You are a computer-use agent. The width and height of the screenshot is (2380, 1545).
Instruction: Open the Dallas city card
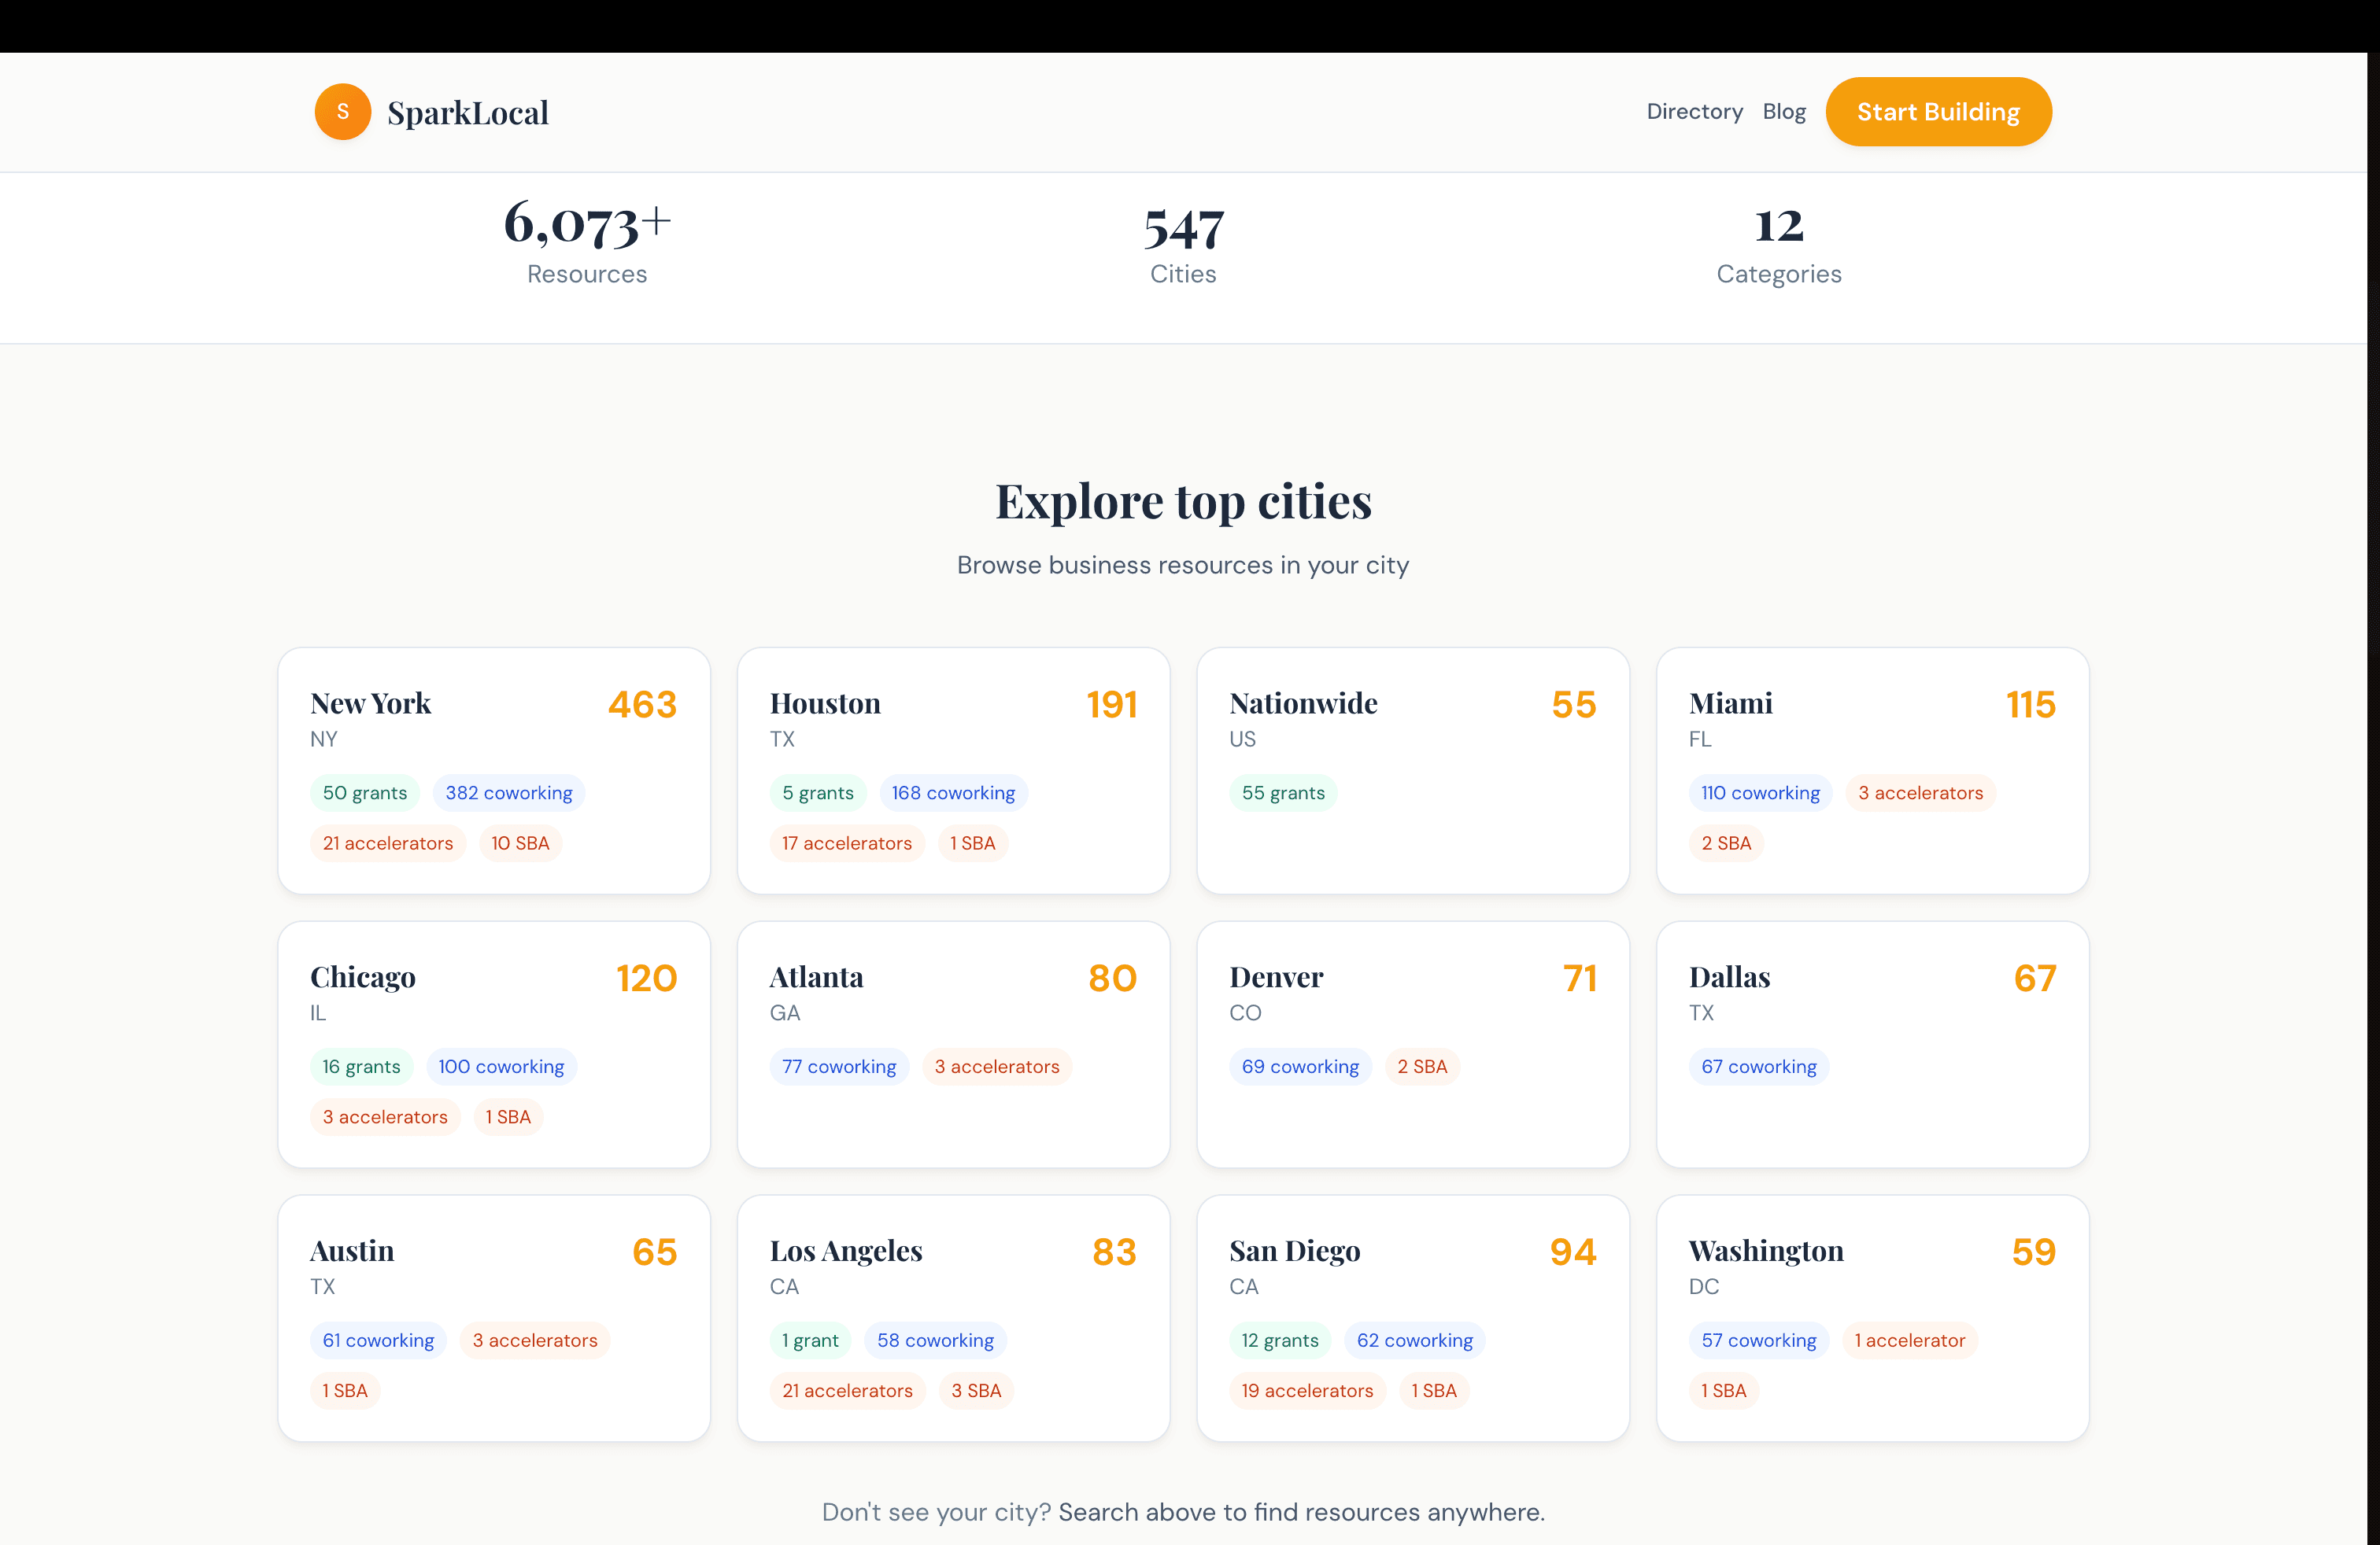[x=1872, y=1043]
